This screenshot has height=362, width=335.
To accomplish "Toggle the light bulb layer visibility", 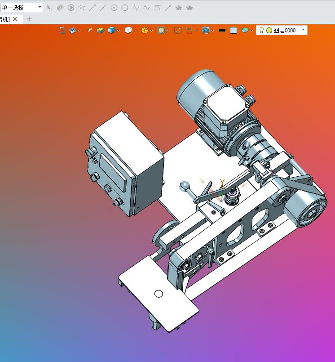I will (261, 30).
